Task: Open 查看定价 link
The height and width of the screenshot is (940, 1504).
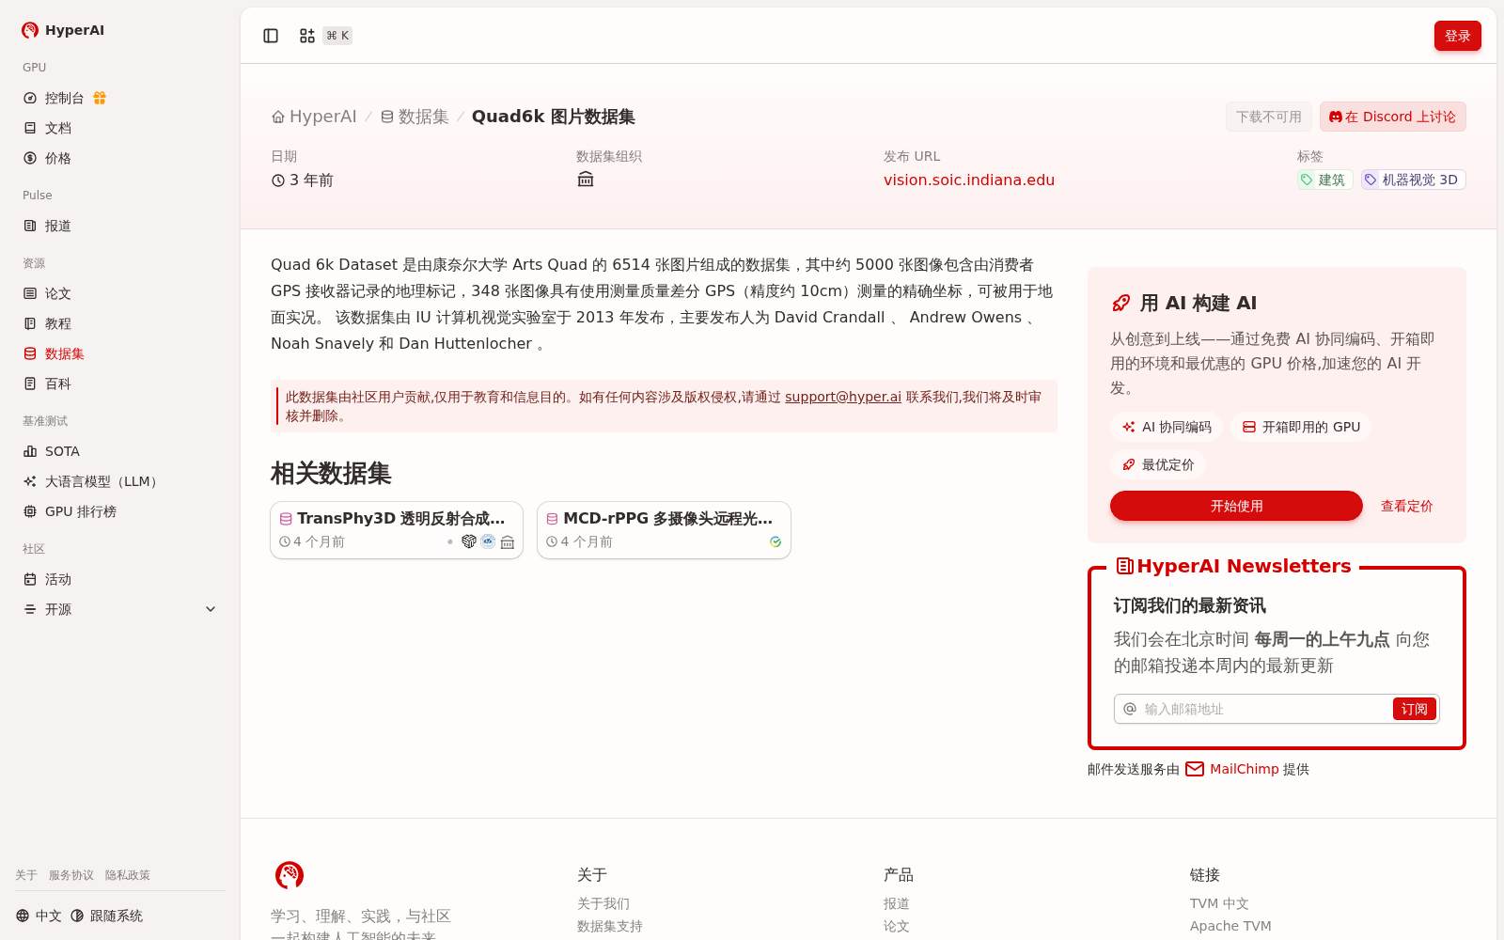Action: point(1406,506)
